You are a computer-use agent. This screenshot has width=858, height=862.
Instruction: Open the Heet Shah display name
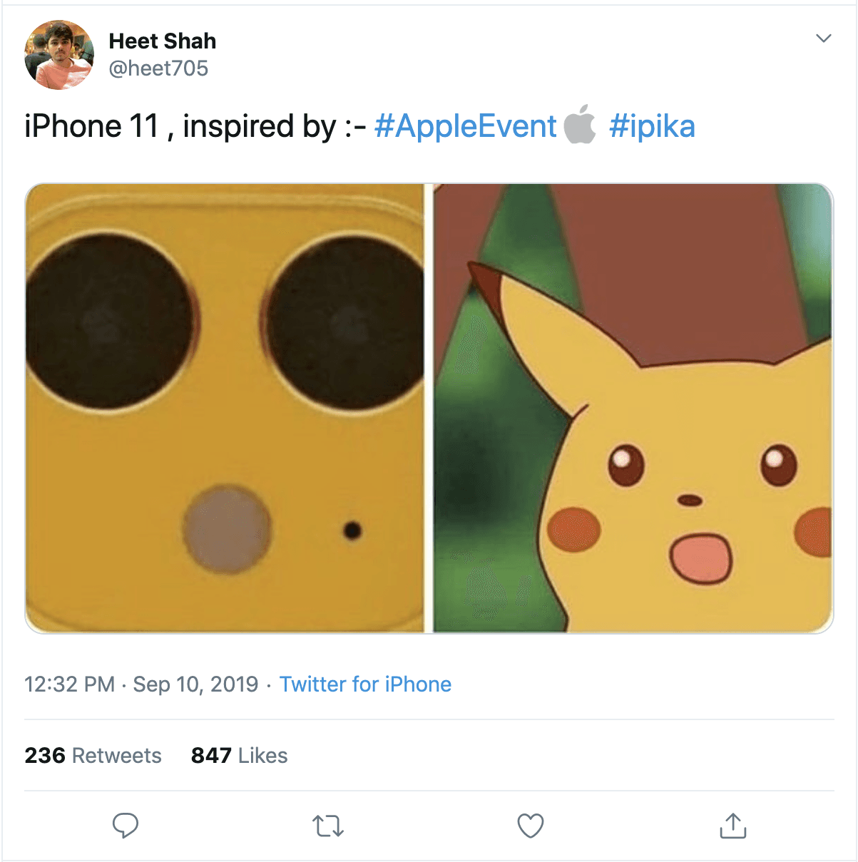[x=163, y=41]
